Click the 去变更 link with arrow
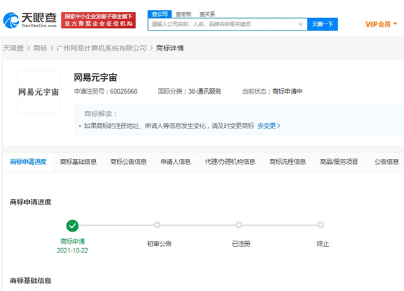The image size is (404, 291). pyautogui.click(x=269, y=125)
